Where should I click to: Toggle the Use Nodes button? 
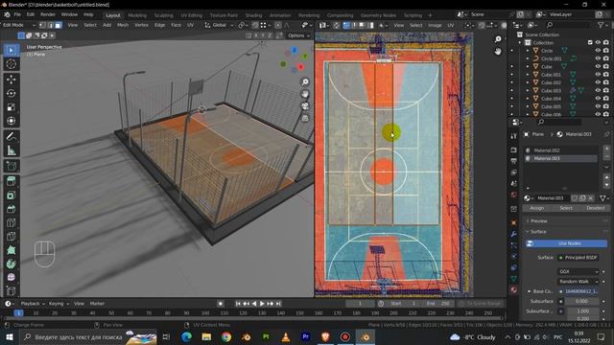[x=566, y=243]
